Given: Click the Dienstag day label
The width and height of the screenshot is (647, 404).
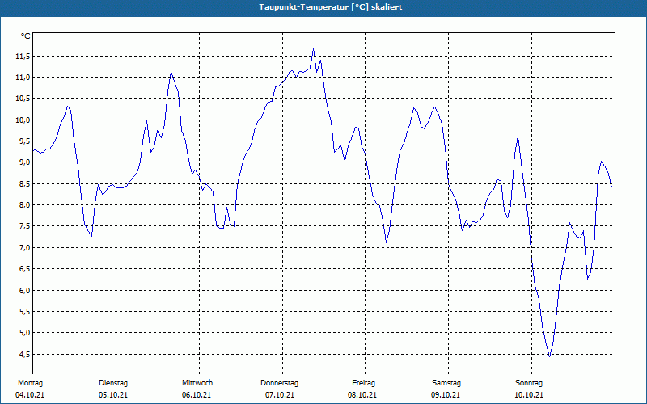Looking at the screenshot, I should [113, 383].
